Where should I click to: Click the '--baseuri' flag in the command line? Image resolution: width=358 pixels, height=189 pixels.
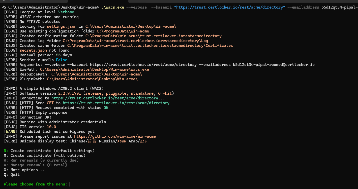[161, 7]
